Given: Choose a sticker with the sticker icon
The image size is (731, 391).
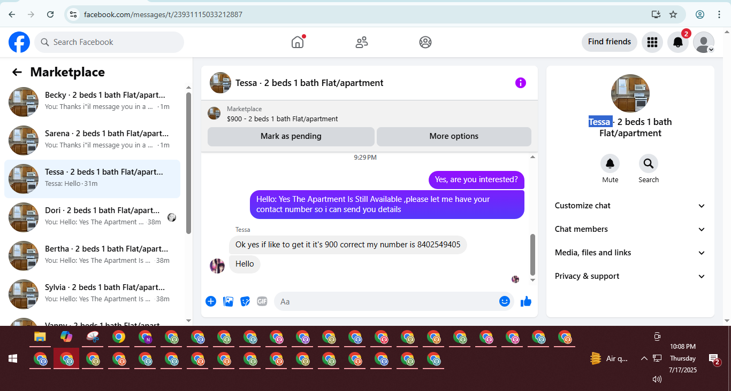Looking at the screenshot, I should click(245, 301).
